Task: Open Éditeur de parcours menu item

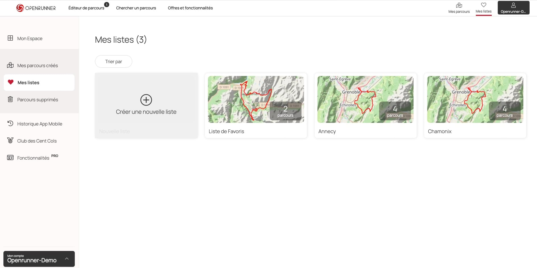Action: point(86,8)
